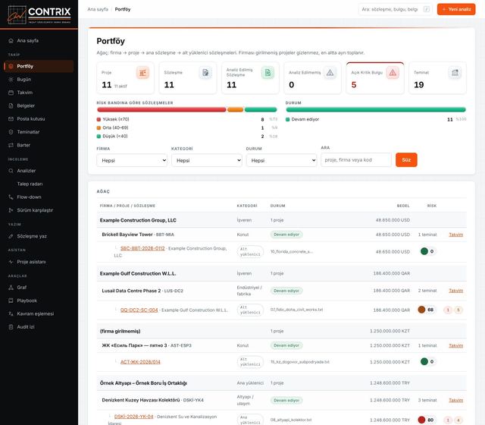The height and width of the screenshot is (425, 485).
Task: Click Yüksek (≥70) legend entry
Action: coord(113,119)
